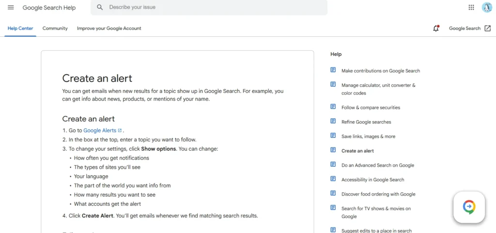Screen dimensions: 496x233
Task: Open Suggest edits to a place in search
Action: click(x=376, y=231)
